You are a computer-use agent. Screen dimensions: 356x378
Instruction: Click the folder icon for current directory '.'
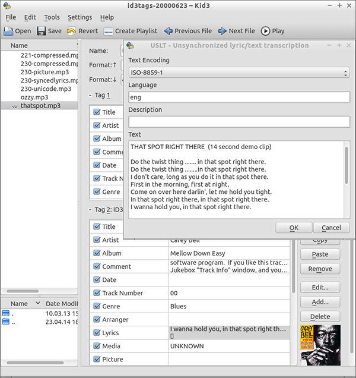6,313
